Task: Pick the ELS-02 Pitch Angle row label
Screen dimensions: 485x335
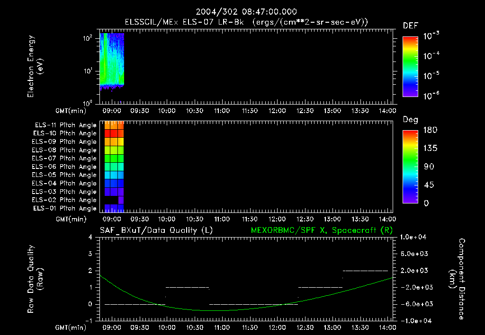Action: click(64, 200)
